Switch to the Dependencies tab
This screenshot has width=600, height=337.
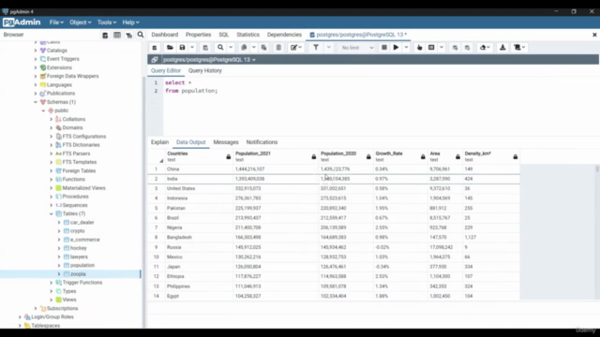point(284,35)
